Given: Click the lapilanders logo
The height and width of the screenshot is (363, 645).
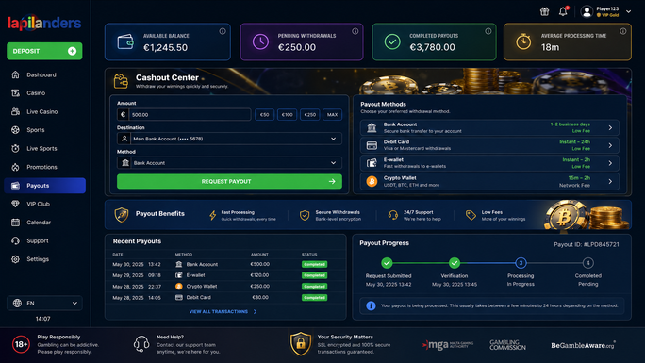Looking at the screenshot, I should click(x=44, y=23).
